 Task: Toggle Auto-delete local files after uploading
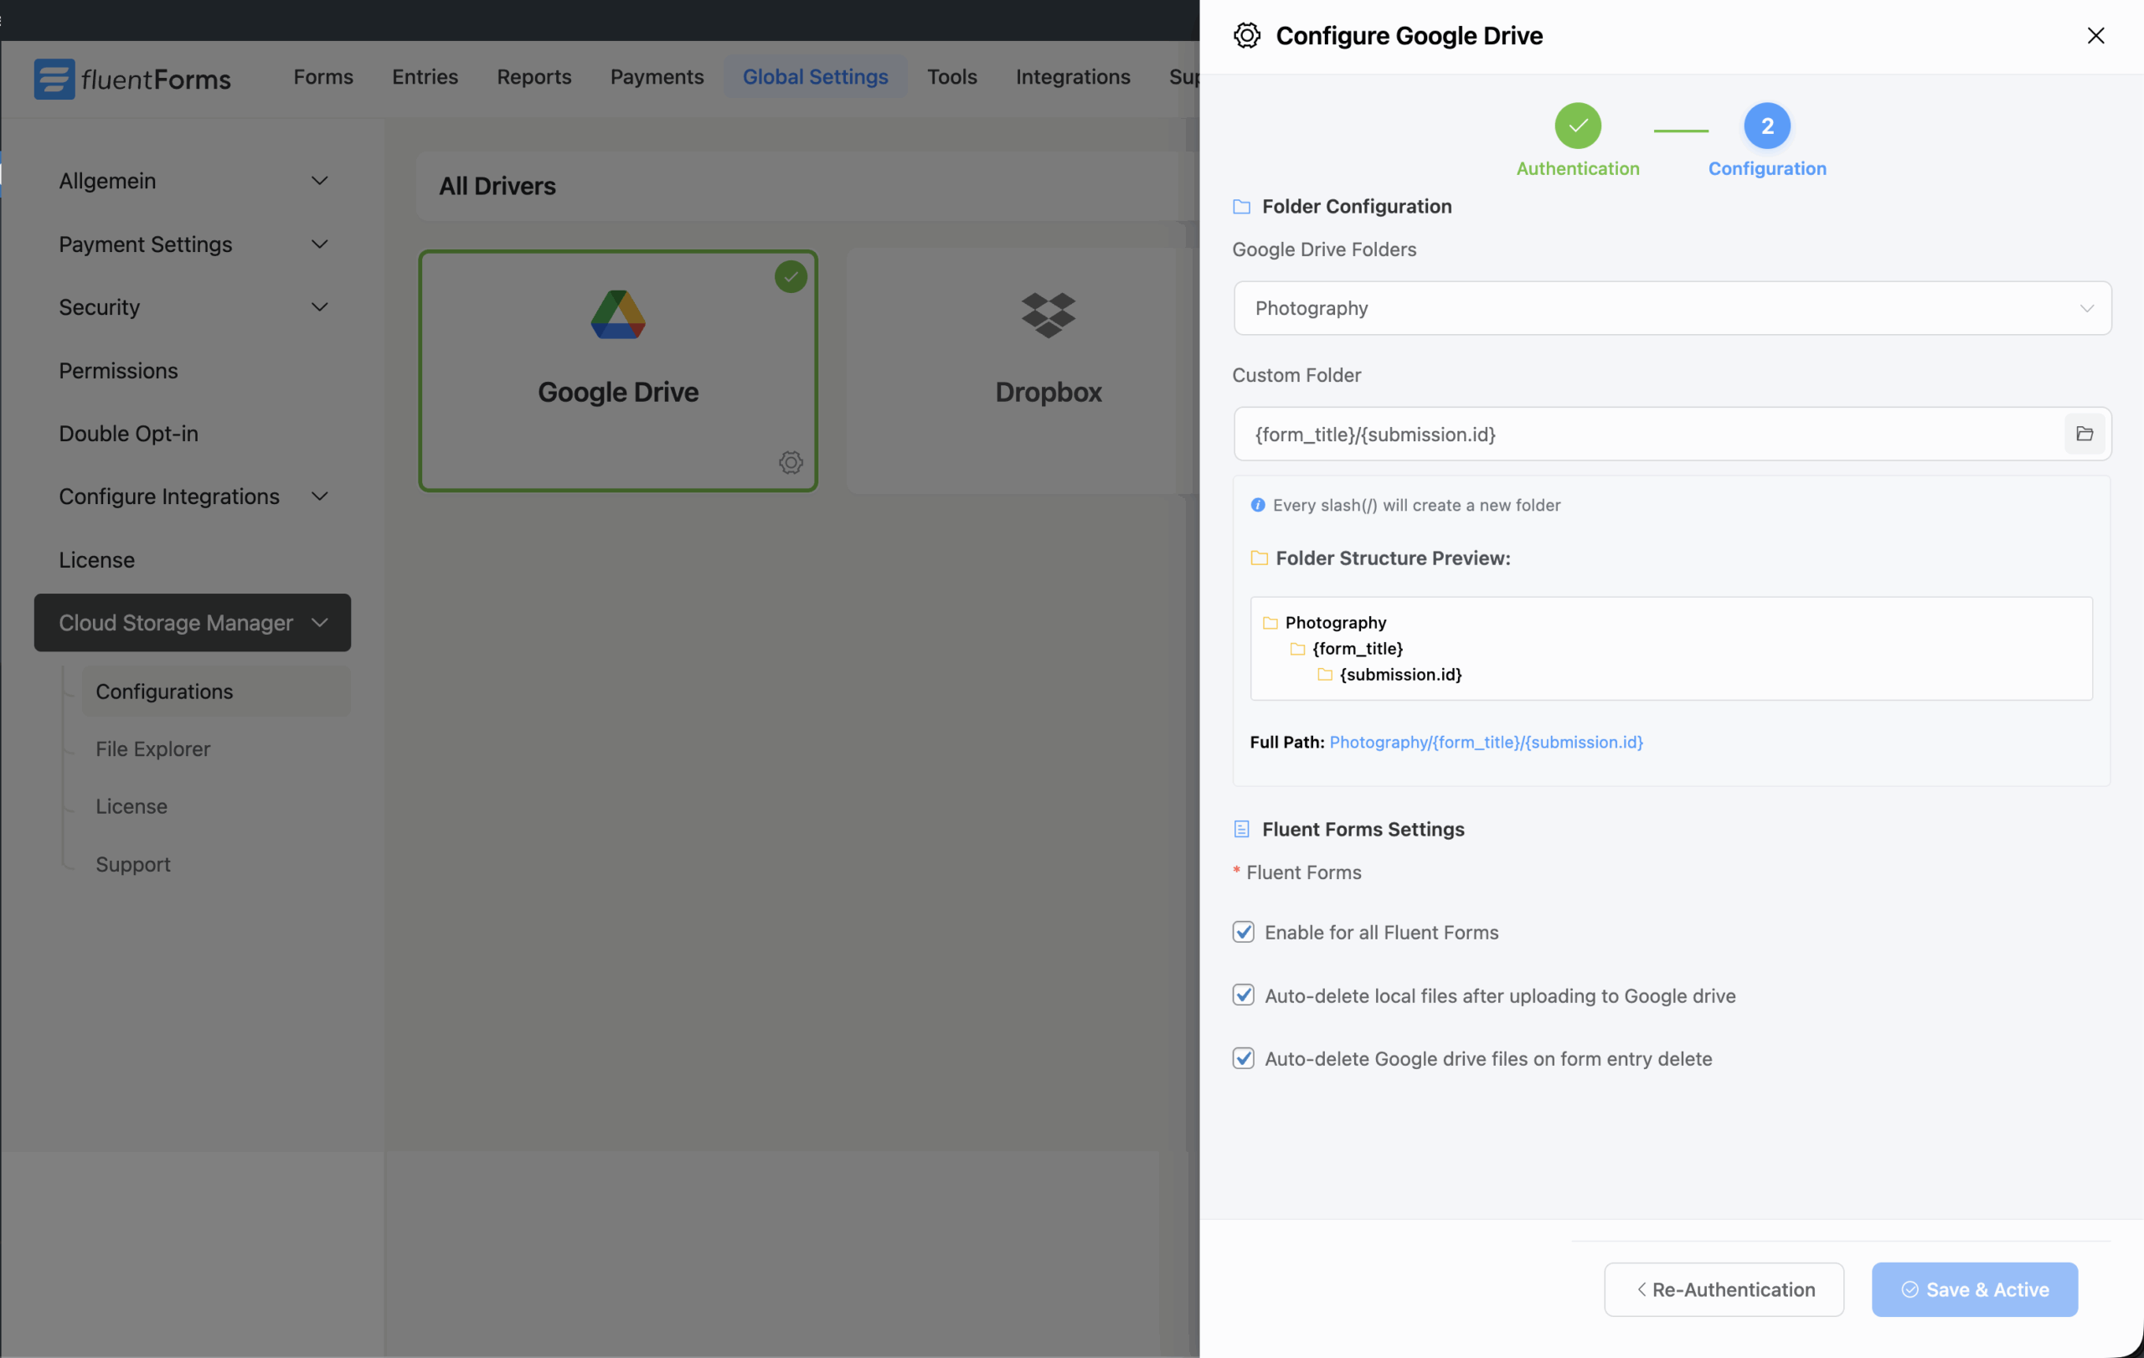point(1243,995)
